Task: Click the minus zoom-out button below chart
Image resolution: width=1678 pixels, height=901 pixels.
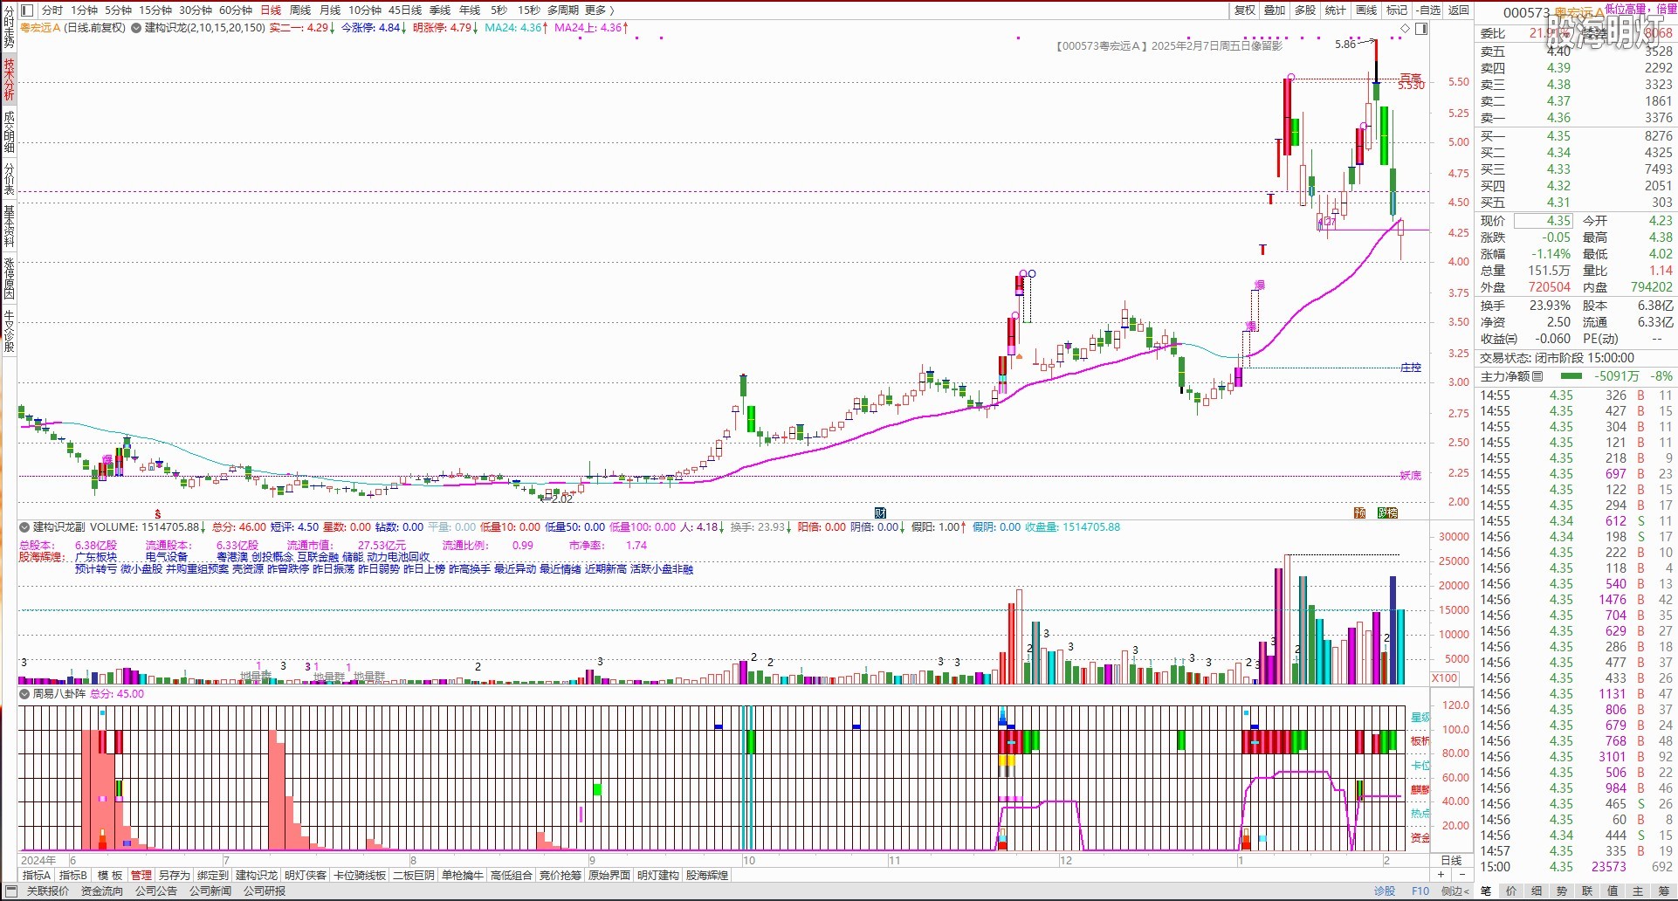Action: point(1462,874)
